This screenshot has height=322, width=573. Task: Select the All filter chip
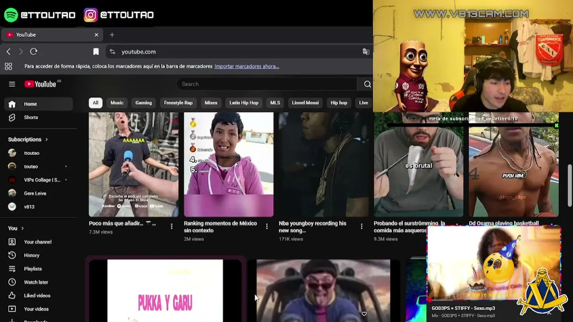95,103
